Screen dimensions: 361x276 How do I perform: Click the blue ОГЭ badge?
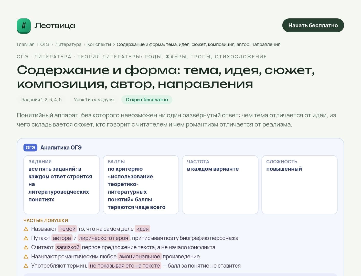pyautogui.click(x=30, y=148)
